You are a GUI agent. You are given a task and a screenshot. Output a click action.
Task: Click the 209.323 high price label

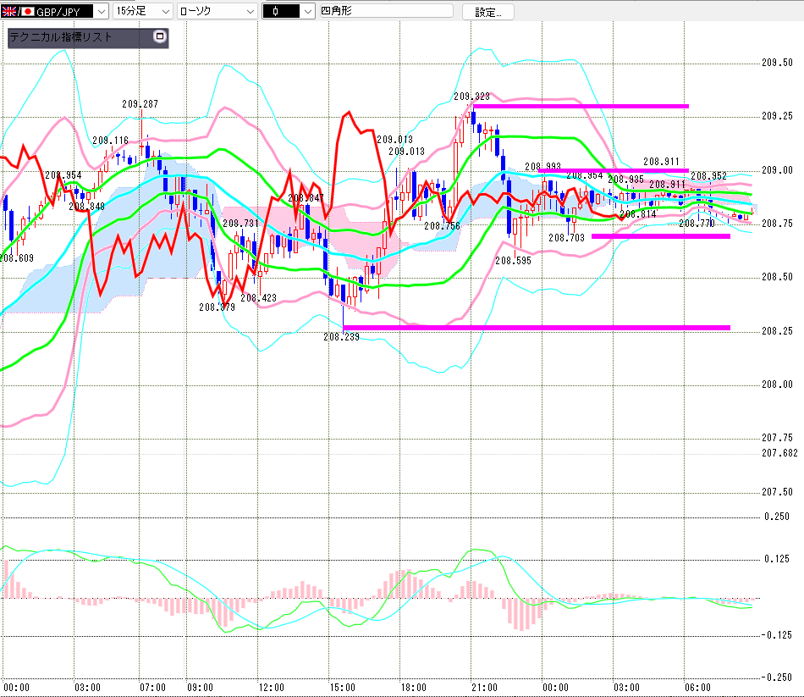coord(471,97)
